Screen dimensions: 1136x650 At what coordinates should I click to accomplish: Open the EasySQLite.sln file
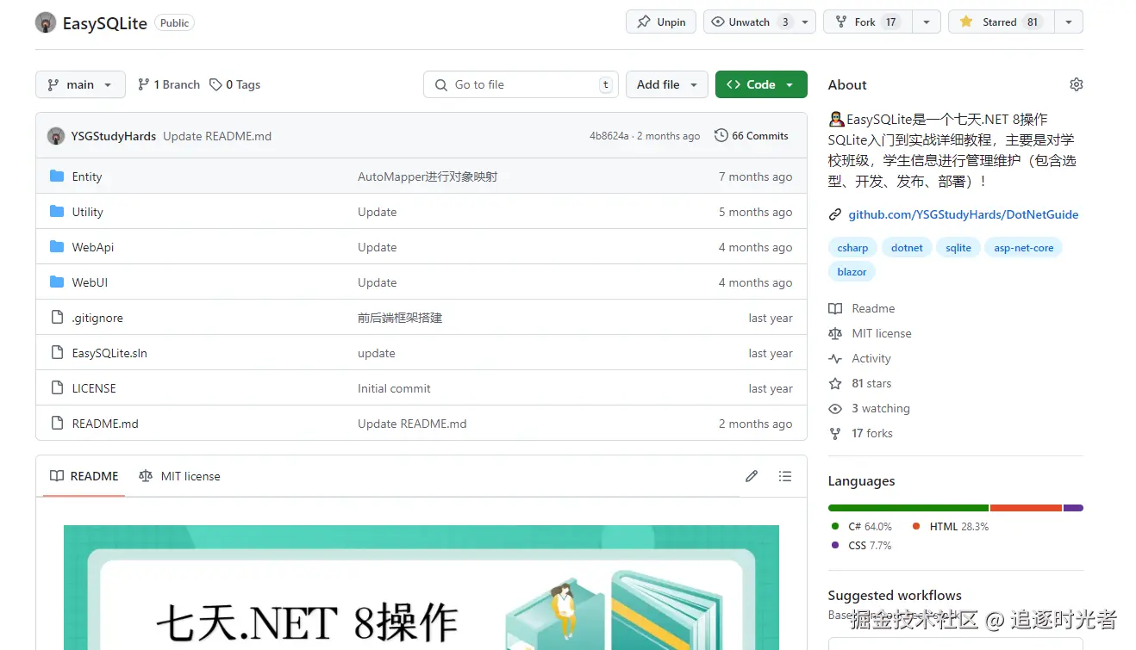[x=109, y=353]
